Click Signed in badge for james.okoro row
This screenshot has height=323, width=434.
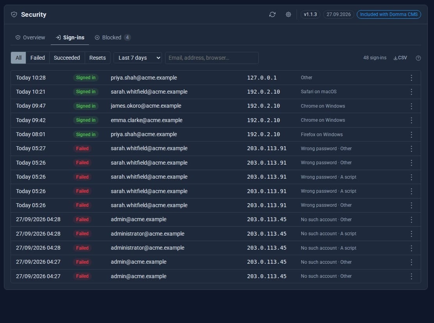tap(86, 106)
